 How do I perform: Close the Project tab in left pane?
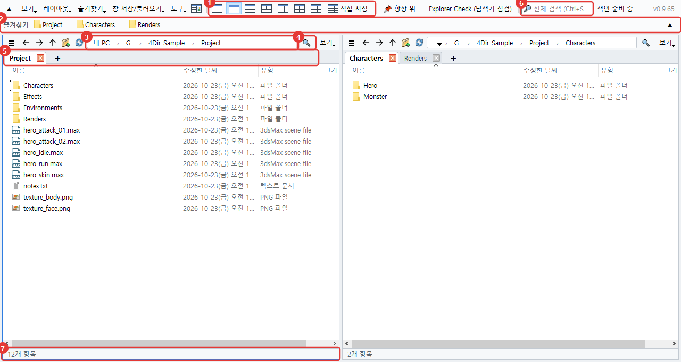tap(40, 58)
